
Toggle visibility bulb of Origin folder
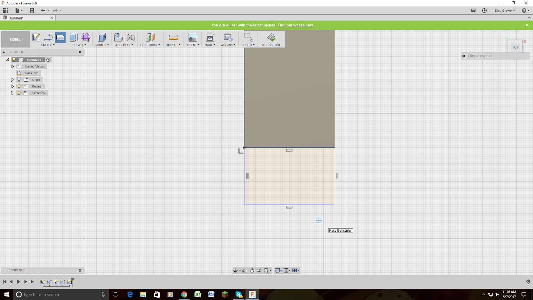coord(19,80)
